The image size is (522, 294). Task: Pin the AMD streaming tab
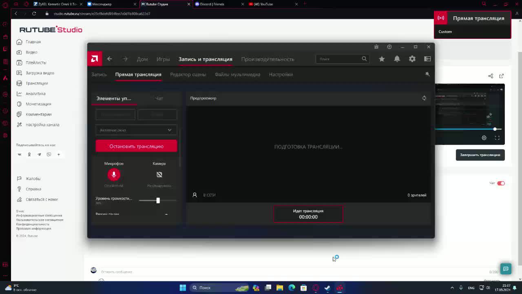click(427, 74)
